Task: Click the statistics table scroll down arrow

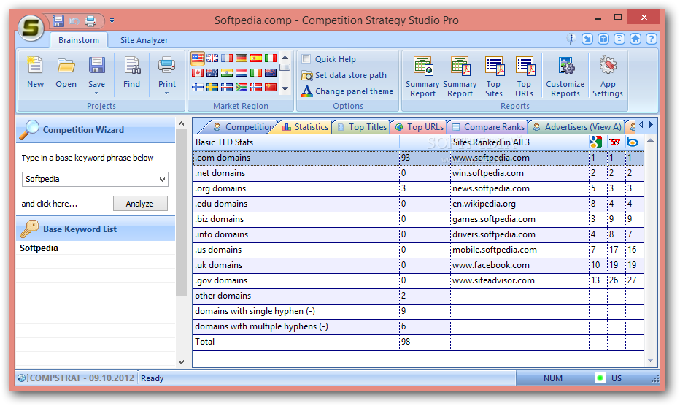Action: click(650, 361)
